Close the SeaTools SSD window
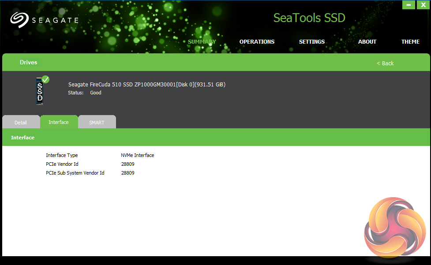Viewport: 431px width, 265px height. [x=423, y=5]
